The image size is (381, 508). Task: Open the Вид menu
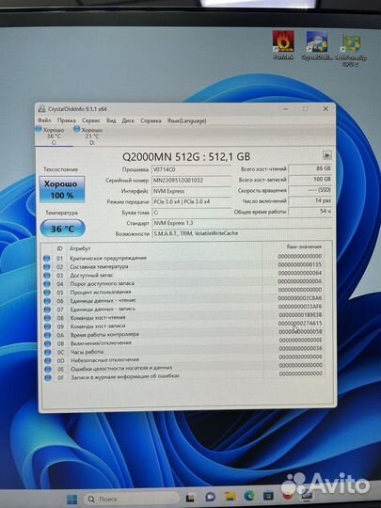111,120
